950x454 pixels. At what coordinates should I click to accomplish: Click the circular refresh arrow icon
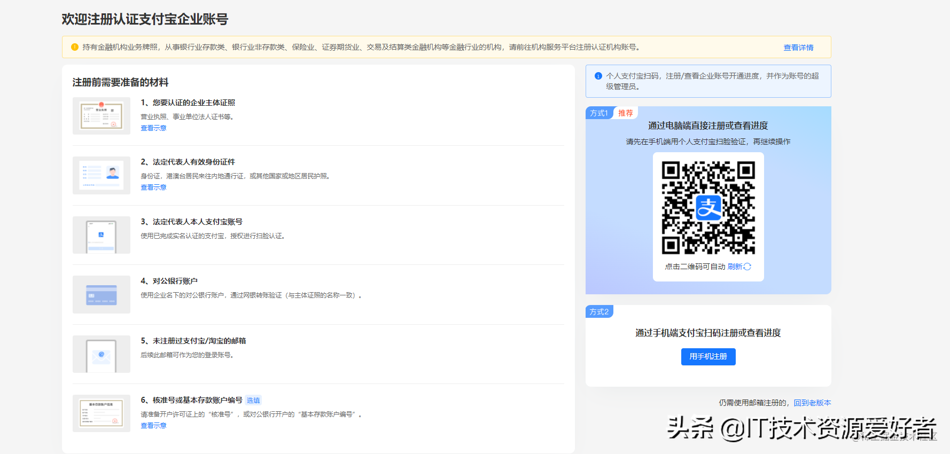pos(747,267)
